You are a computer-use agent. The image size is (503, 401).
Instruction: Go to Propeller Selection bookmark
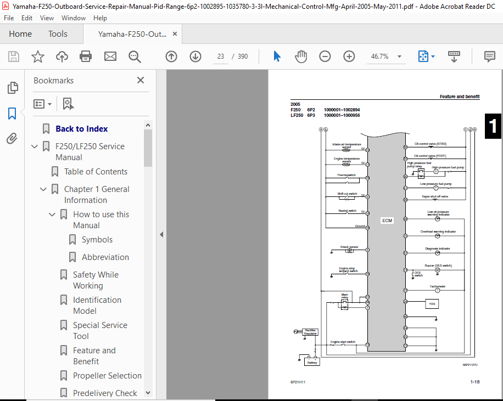(x=107, y=375)
